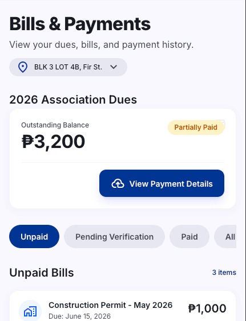Select the All filter chip
This screenshot has height=321, width=246.
(225, 236)
